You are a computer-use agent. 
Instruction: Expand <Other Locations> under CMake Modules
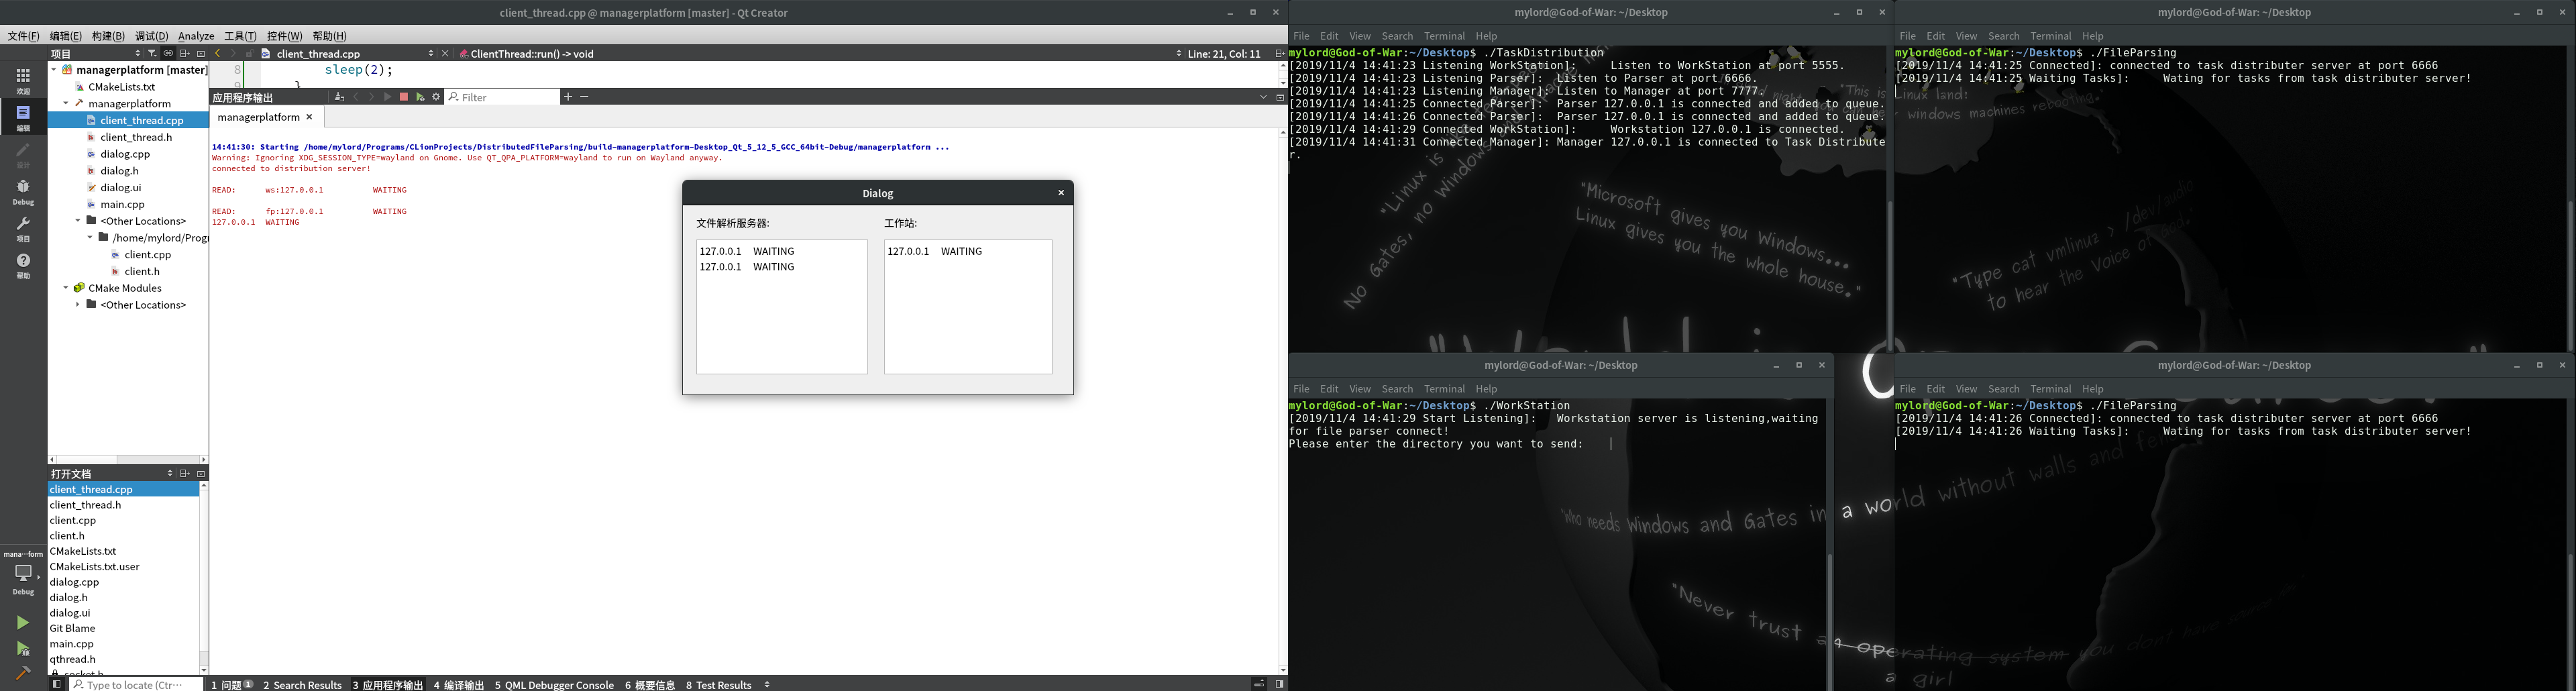77,304
